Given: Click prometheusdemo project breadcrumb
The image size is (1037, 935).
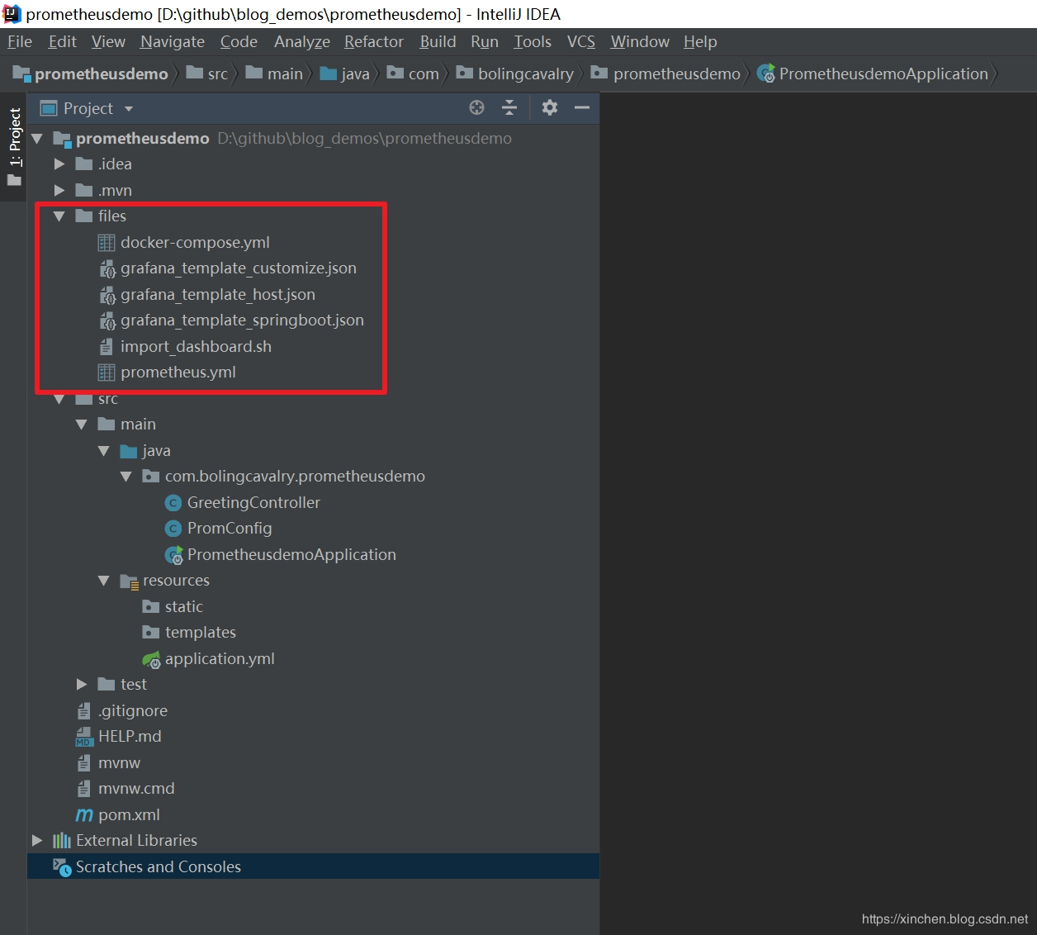Looking at the screenshot, I should click(x=92, y=74).
